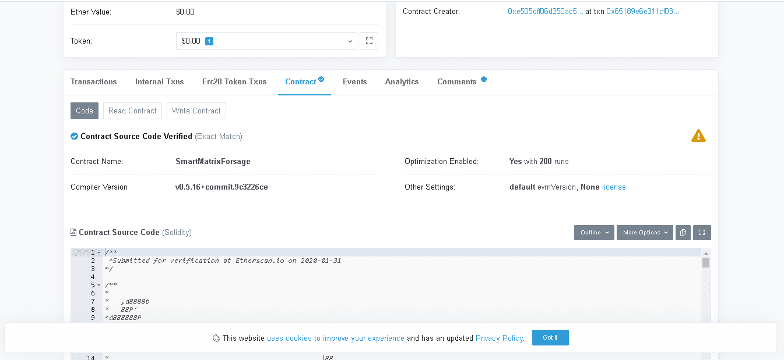Open the Internal Txns tab
This screenshot has width=784, height=360.
(x=159, y=82)
